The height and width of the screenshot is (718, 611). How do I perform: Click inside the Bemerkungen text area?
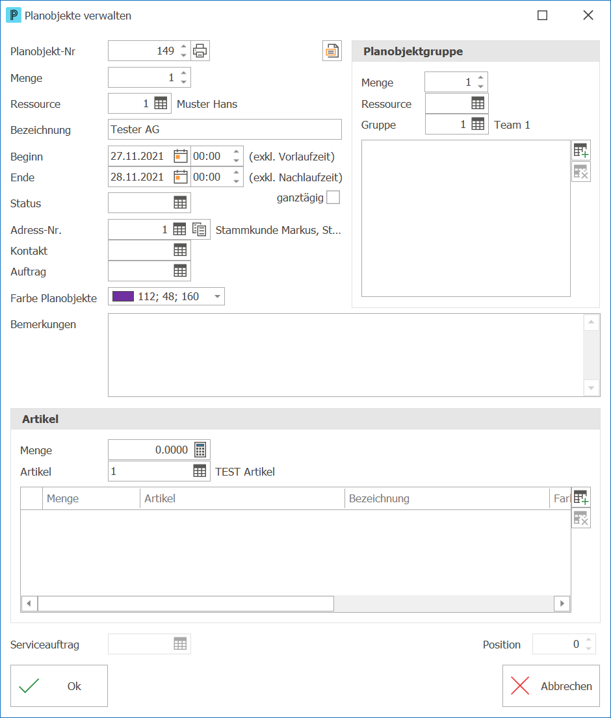346,355
